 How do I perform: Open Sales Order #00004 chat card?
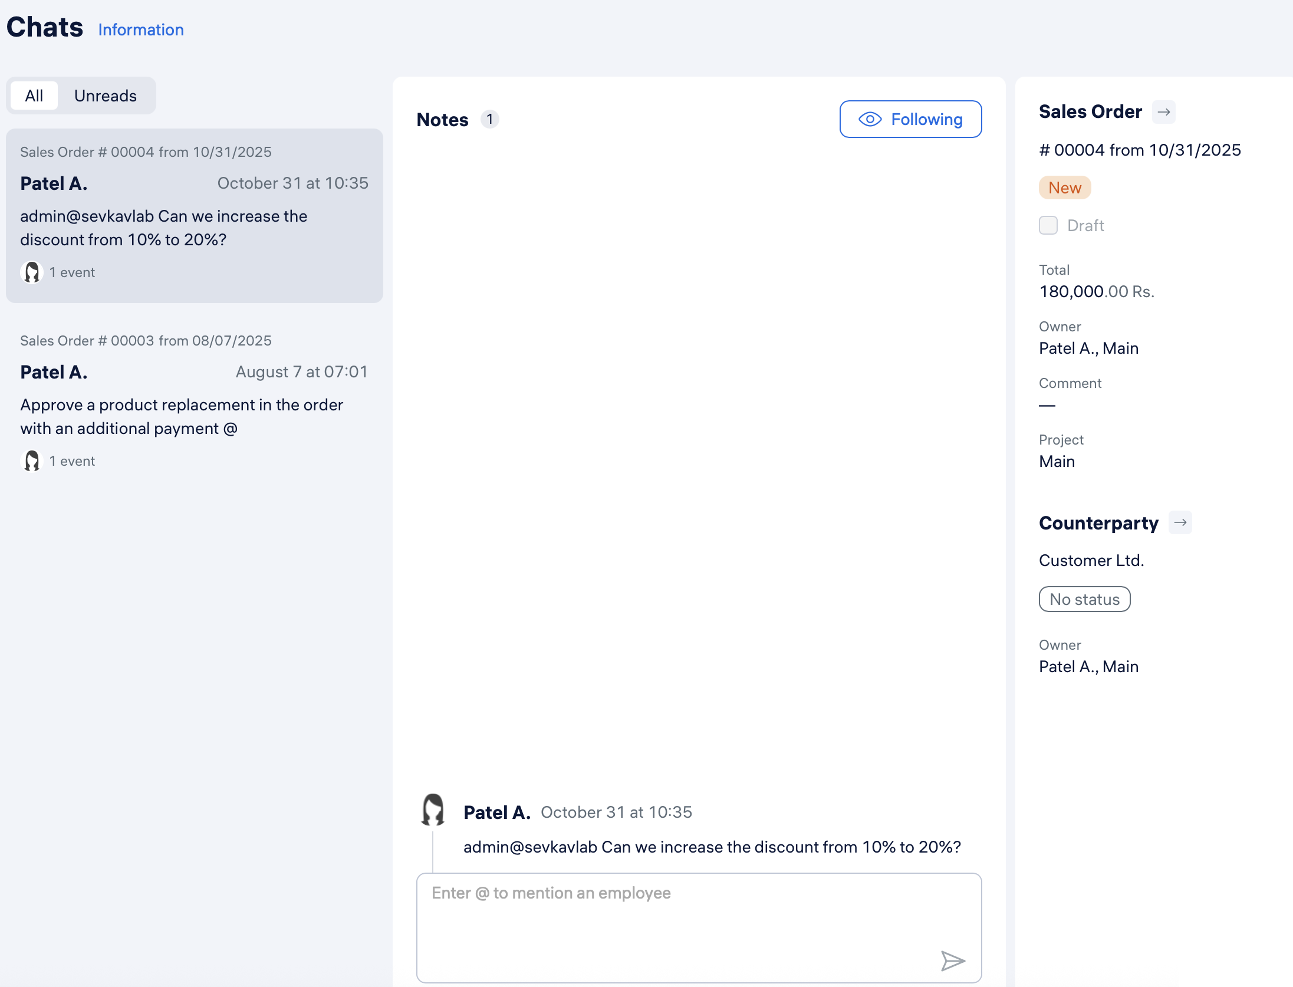click(x=195, y=216)
